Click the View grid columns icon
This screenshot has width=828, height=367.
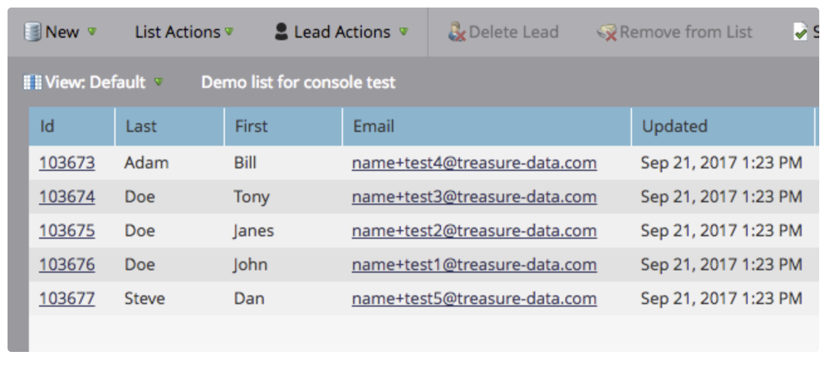point(33,82)
